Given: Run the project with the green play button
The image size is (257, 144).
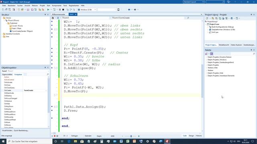Looking at the screenshot, I should [48, 10].
